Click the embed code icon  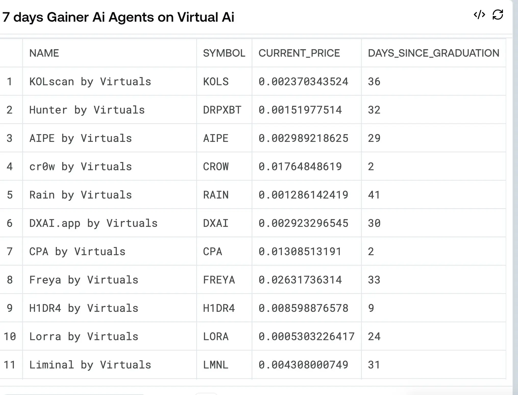point(479,15)
